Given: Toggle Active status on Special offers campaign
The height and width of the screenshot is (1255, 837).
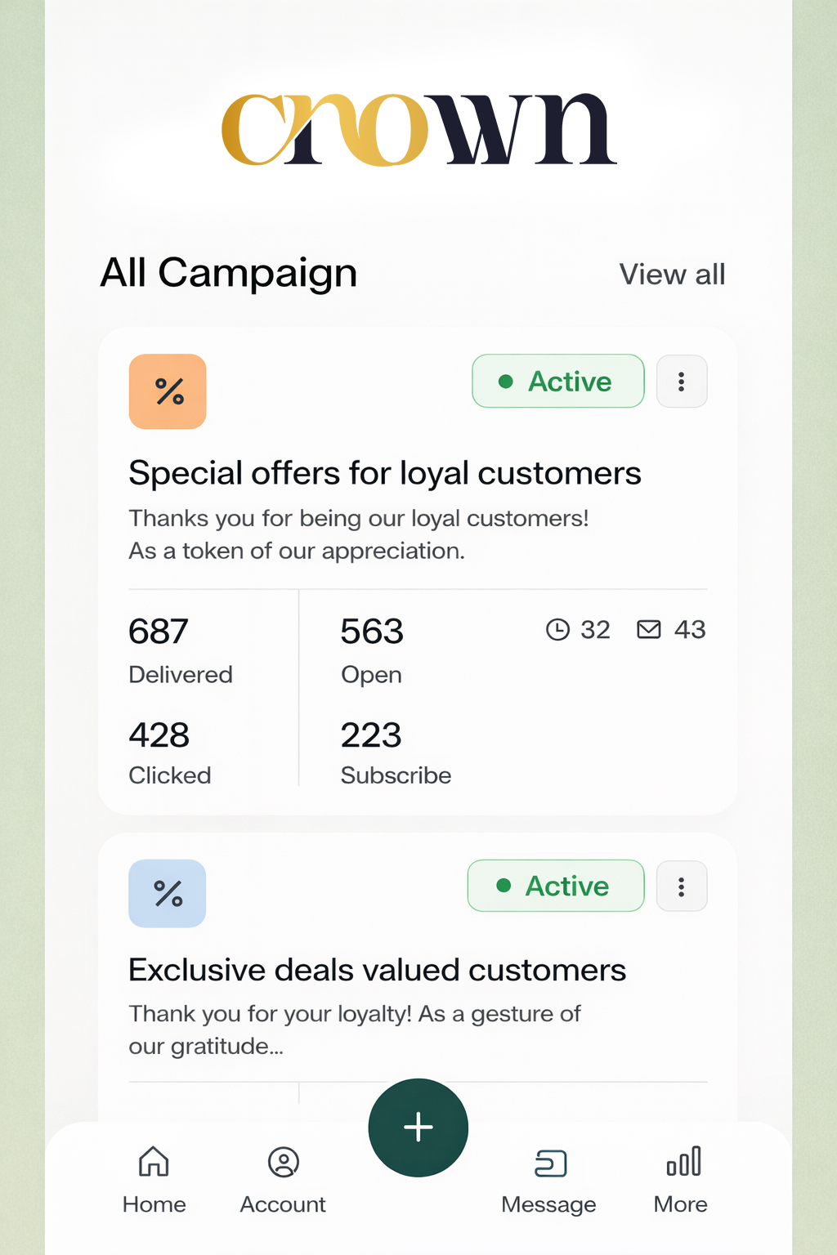Looking at the screenshot, I should [x=557, y=381].
